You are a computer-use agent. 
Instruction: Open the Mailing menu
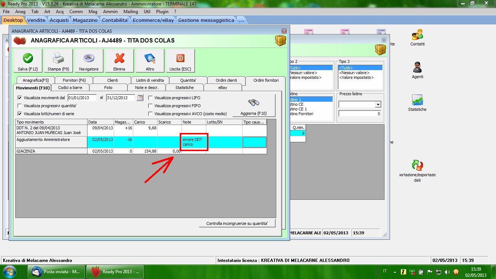click(131, 12)
